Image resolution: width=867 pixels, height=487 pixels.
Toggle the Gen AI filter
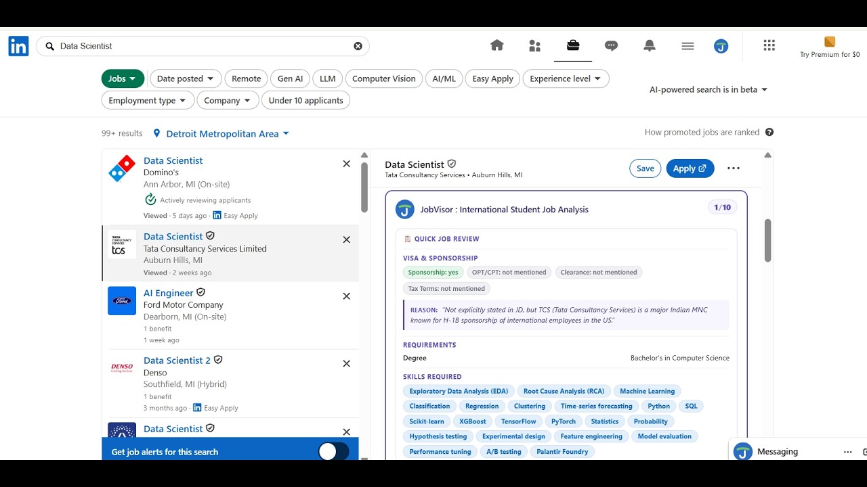click(291, 78)
